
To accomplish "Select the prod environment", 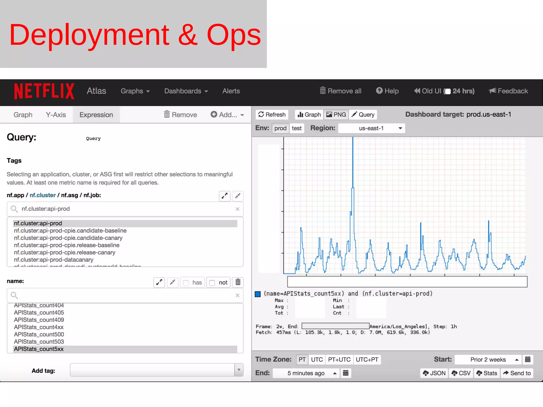I will [x=281, y=128].
